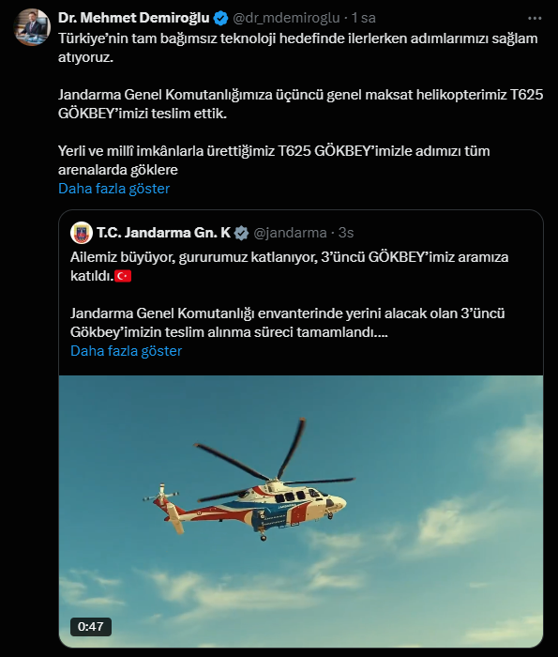558x657 pixels.
Task: Click the '1 sa' tweet timestamp
Action: 363,18
